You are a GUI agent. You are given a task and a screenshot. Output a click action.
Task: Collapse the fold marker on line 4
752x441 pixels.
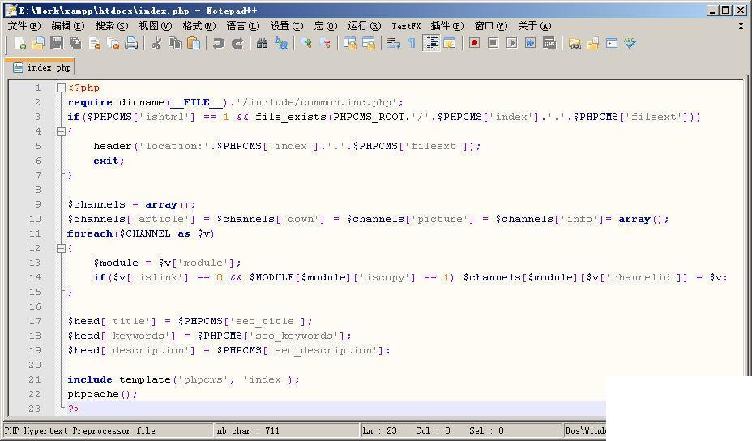point(61,131)
